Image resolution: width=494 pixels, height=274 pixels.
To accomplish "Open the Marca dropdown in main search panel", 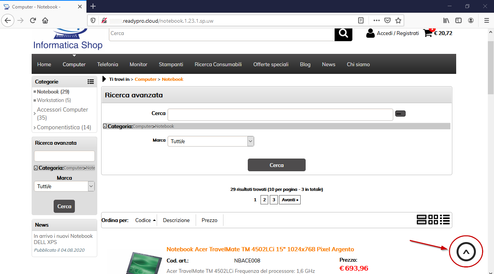I will pos(211,141).
